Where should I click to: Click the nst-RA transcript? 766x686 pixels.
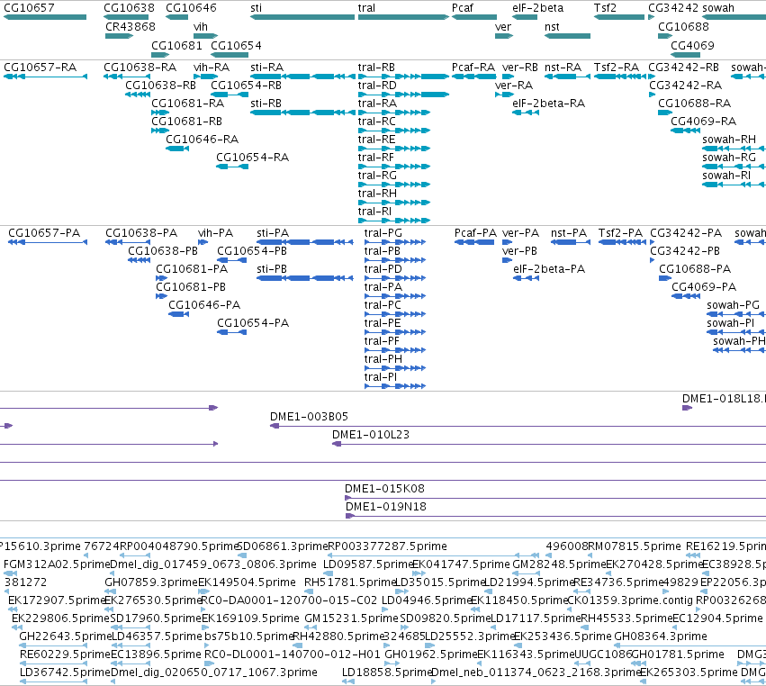(x=567, y=77)
